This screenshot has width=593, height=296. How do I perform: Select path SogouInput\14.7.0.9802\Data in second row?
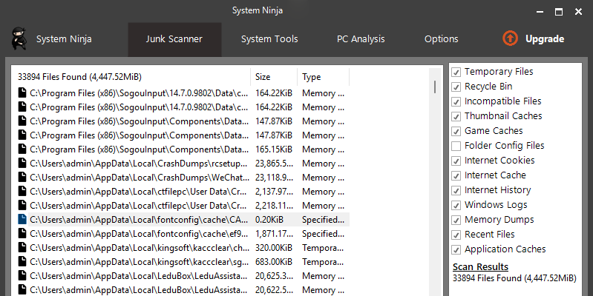(x=139, y=107)
